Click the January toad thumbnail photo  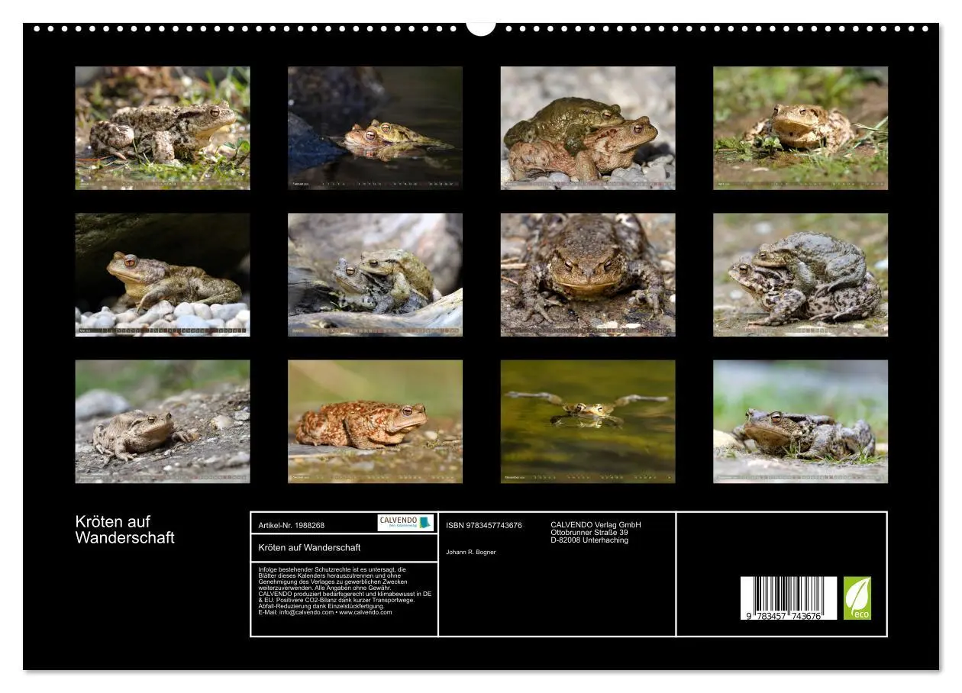pyautogui.click(x=163, y=127)
